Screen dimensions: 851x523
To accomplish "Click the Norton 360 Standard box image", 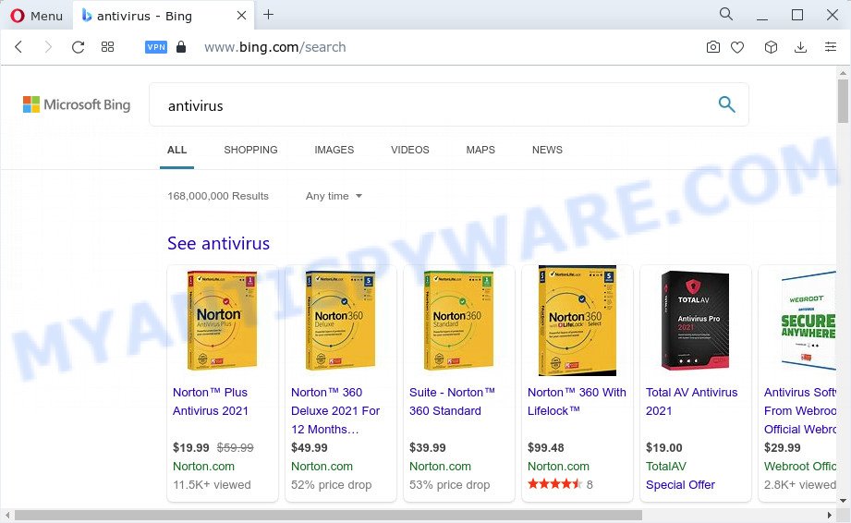I will 458,321.
